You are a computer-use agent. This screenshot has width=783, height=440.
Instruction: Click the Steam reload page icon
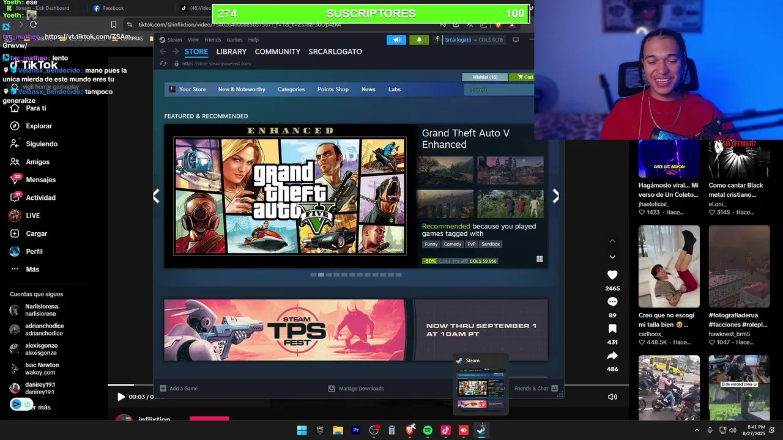tap(163, 64)
